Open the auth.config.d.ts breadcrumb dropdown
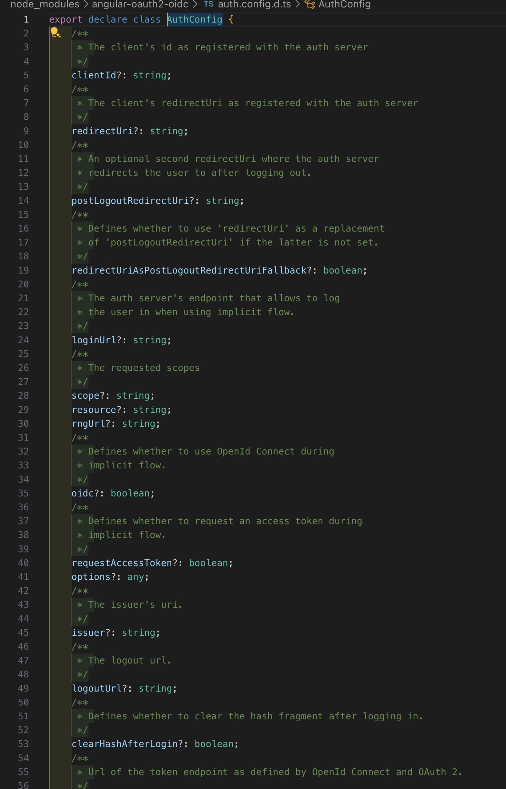The image size is (506, 789). tap(254, 4)
